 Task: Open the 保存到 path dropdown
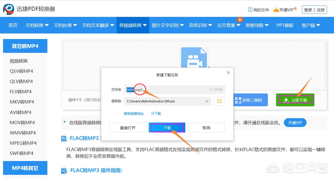click(x=167, y=101)
